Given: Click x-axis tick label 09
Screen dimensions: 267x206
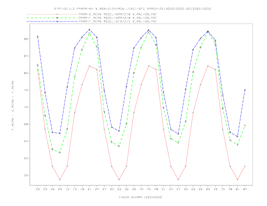Looking at the screenshot, I should click(x=60, y=189).
